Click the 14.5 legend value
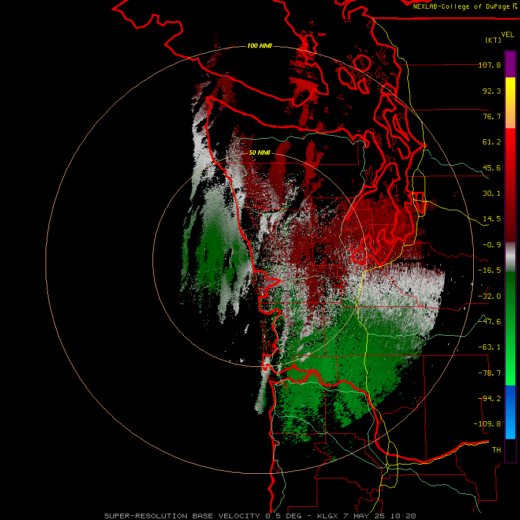The width and height of the screenshot is (520, 520). (x=492, y=219)
